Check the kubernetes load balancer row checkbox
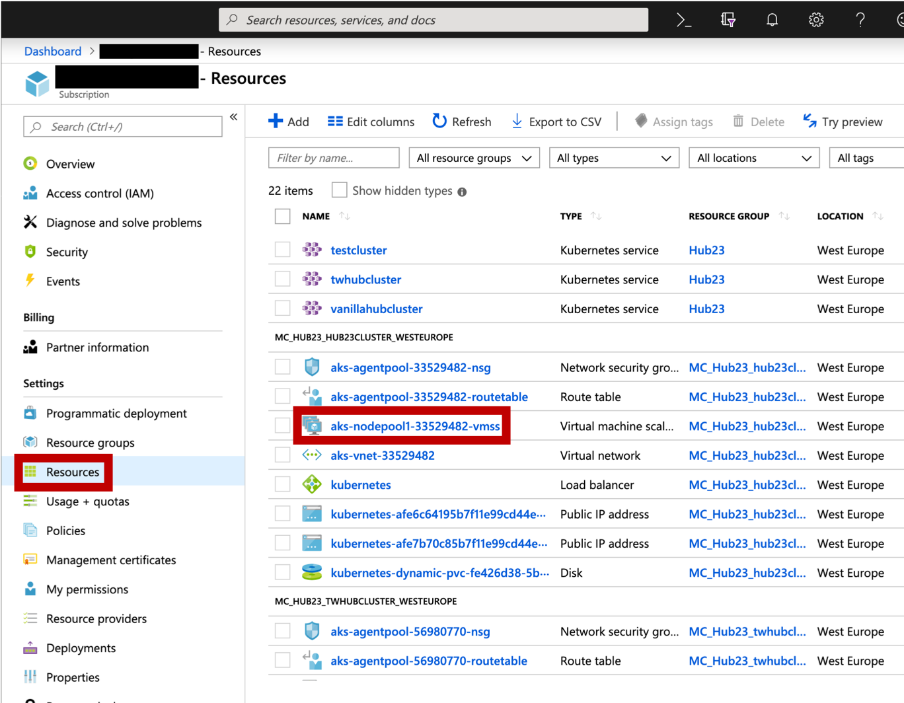 283,484
